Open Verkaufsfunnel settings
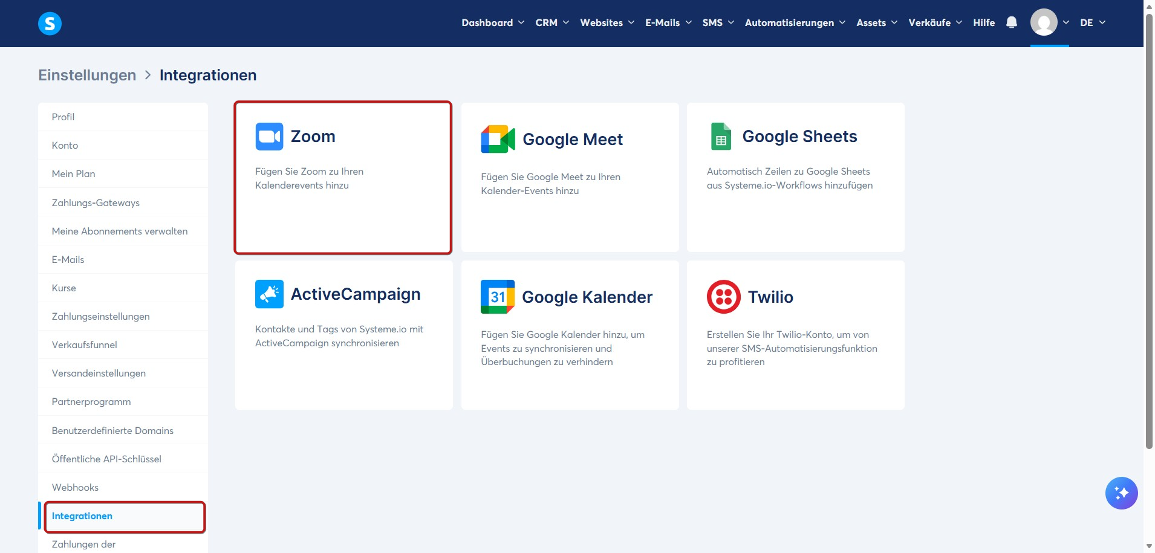The image size is (1155, 553). tap(123, 344)
